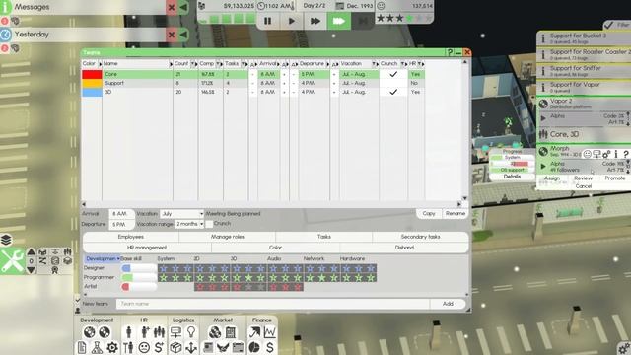Activate the wrench build mode icon
This screenshot has width=631, height=355.
coord(12,260)
